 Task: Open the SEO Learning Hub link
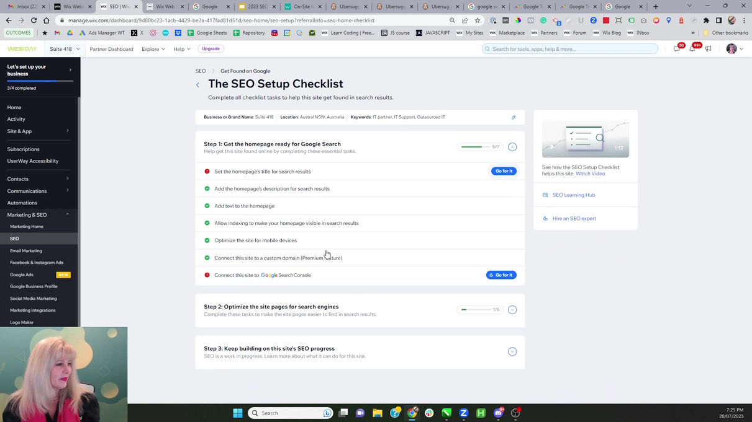(574, 195)
